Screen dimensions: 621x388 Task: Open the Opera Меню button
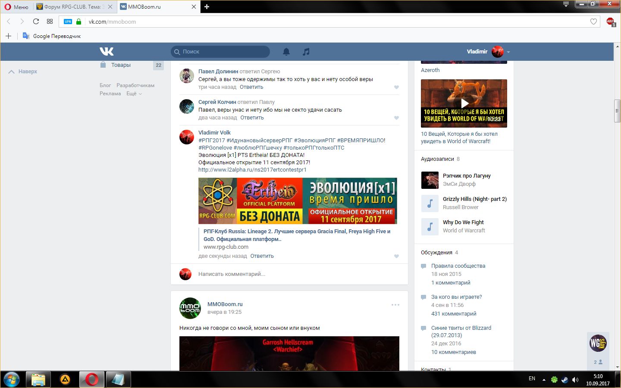[x=16, y=6]
